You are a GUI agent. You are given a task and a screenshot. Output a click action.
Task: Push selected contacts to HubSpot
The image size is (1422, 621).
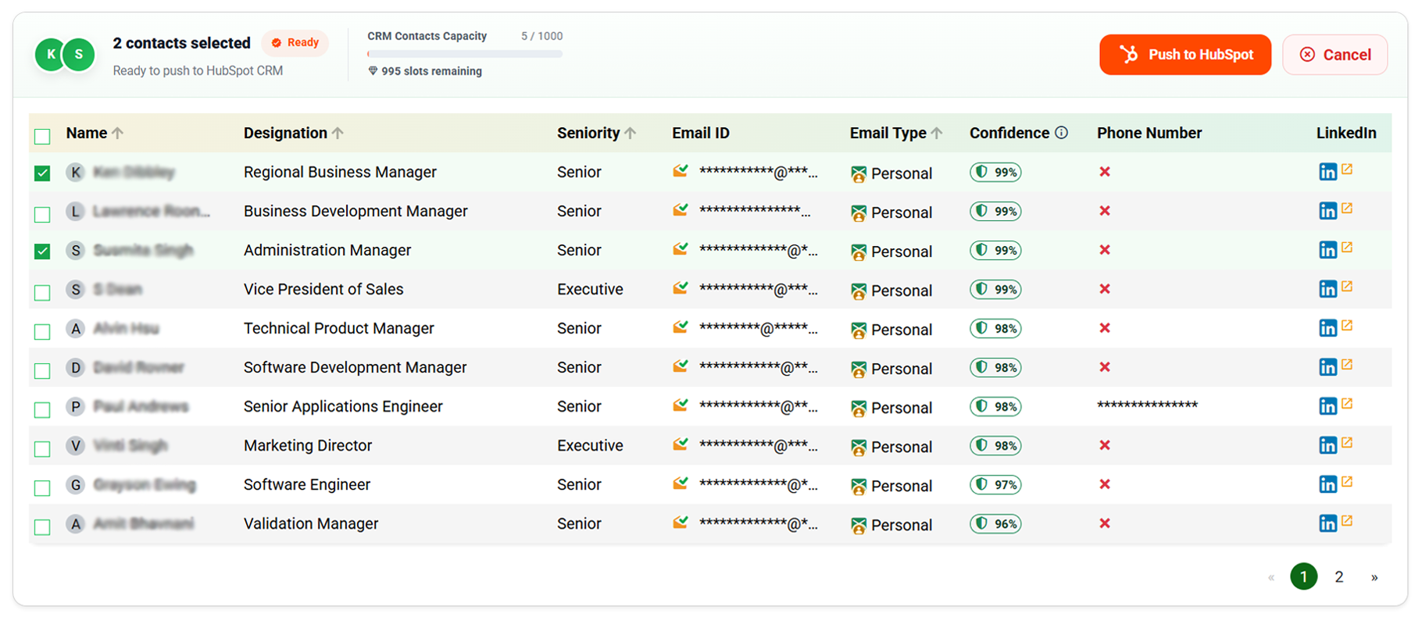tap(1185, 55)
